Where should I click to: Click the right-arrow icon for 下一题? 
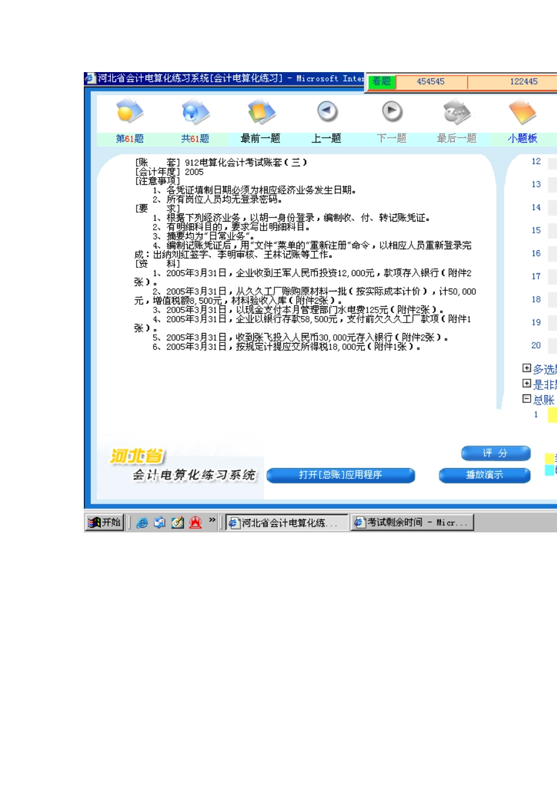click(392, 111)
